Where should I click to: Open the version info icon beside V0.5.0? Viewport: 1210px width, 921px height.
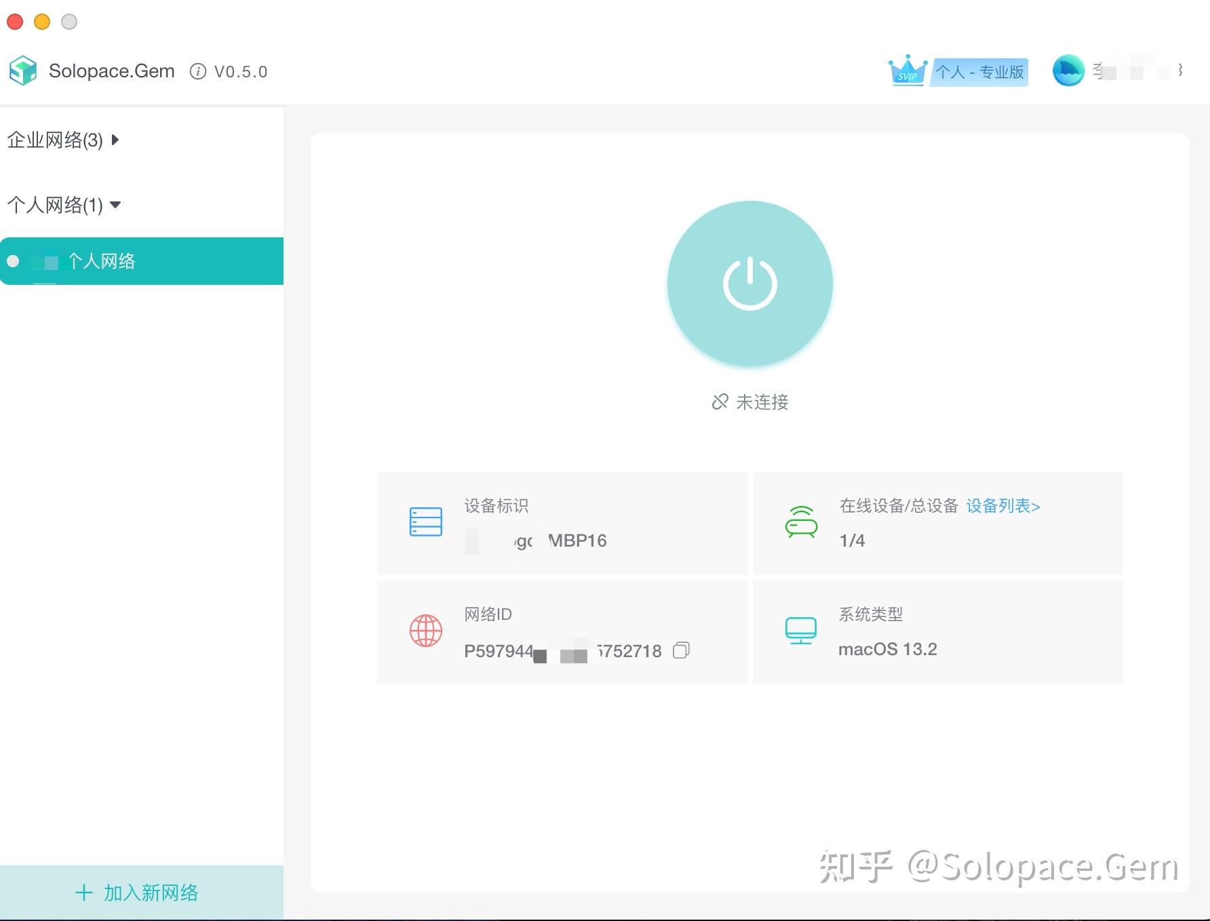pos(198,71)
